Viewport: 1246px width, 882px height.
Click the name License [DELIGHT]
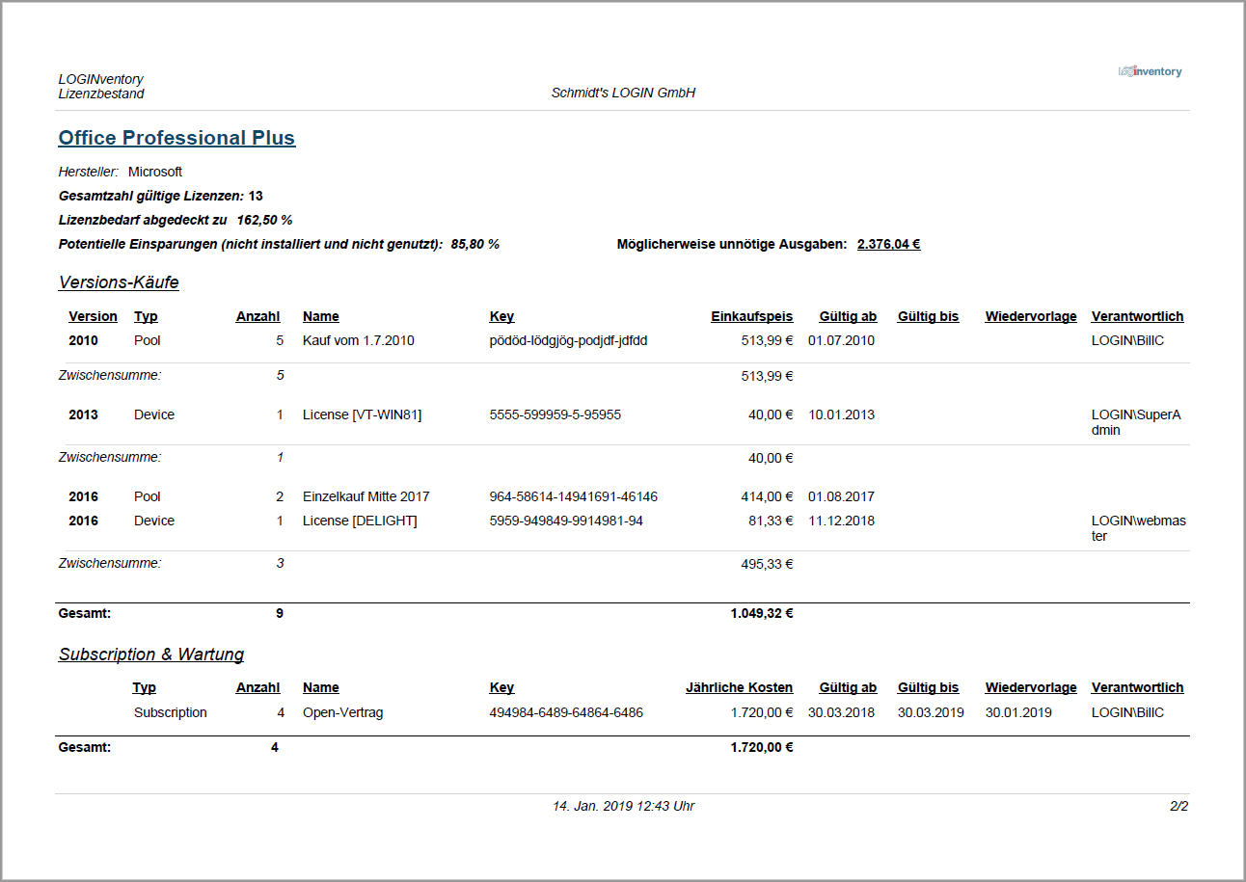360,521
